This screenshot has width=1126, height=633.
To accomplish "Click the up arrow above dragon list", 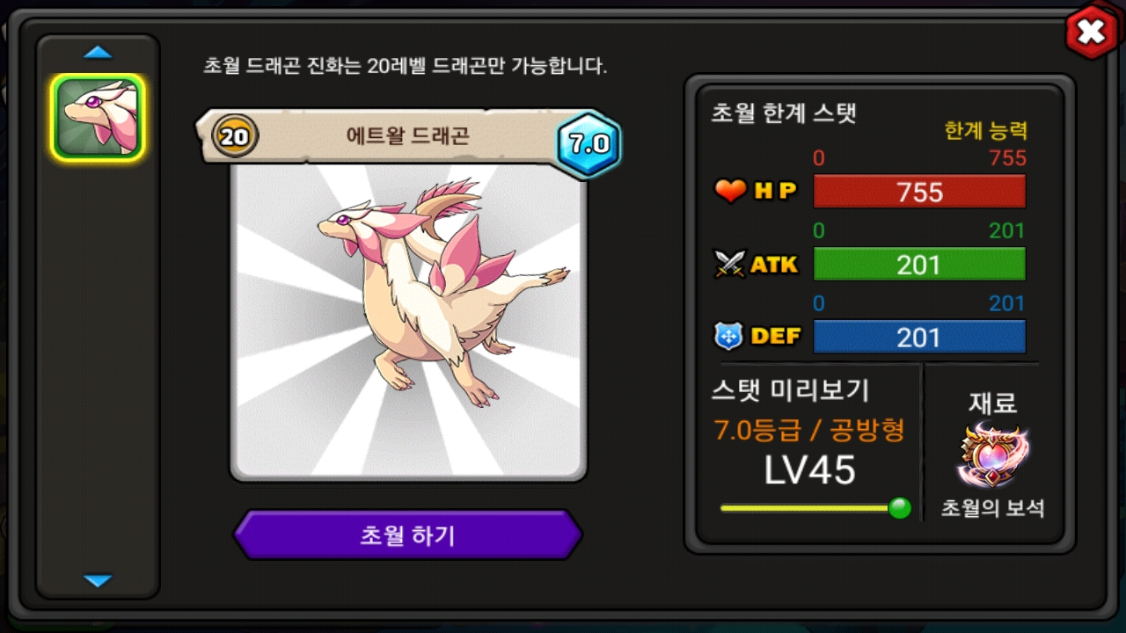I will pyautogui.click(x=98, y=53).
